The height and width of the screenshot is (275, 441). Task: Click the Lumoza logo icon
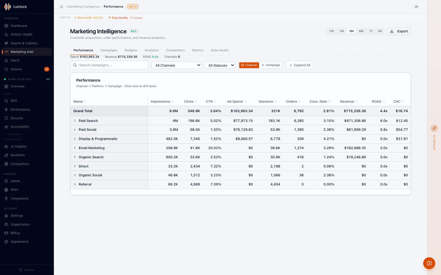(x=7, y=6)
